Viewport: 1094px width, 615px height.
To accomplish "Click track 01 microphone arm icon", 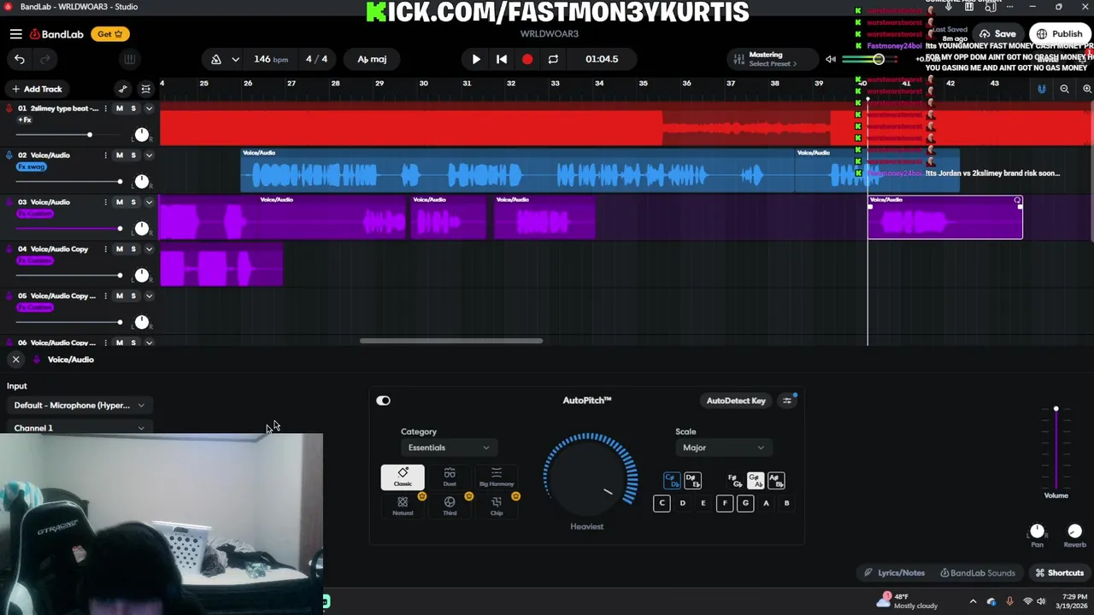I will [9, 108].
